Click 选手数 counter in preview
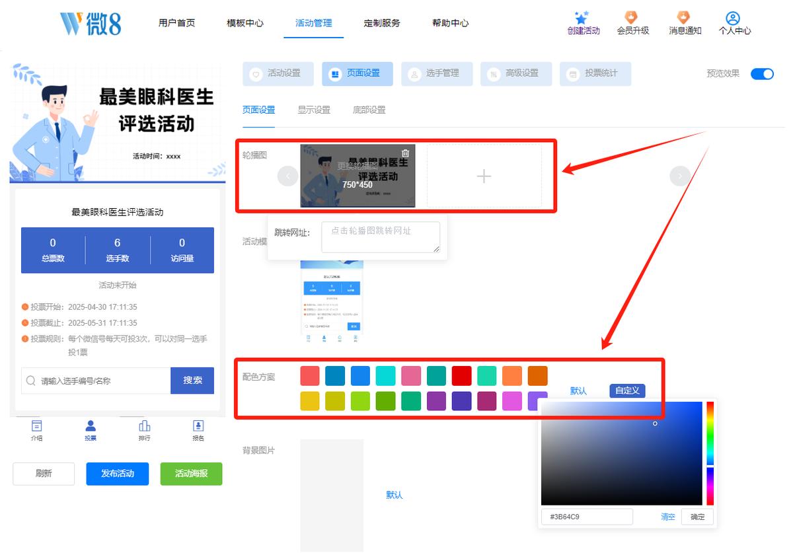Screen dimensions: 793x553 (118, 250)
